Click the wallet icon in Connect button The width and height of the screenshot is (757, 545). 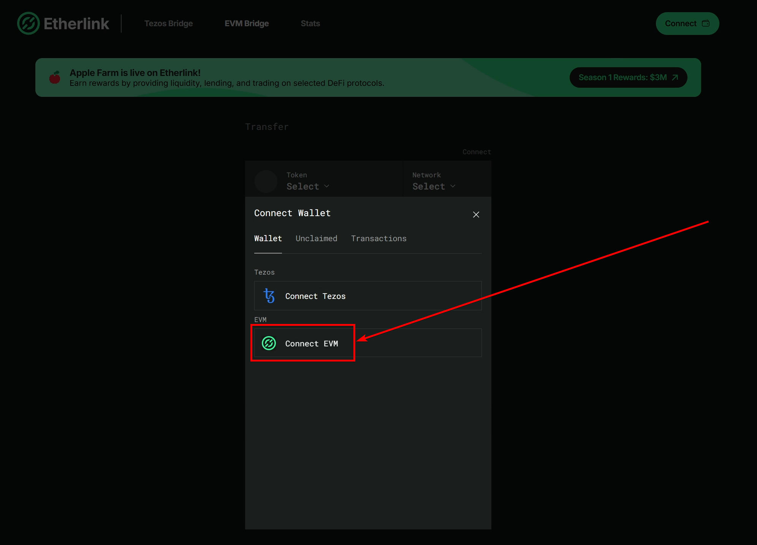(706, 24)
